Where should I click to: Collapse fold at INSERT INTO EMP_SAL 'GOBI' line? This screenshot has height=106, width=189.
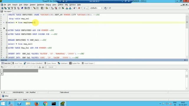tap(6, 57)
